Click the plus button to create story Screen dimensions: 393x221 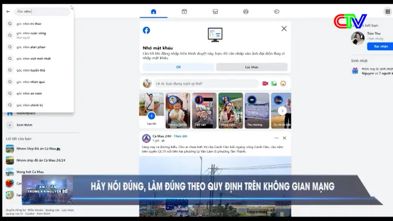coord(152,116)
